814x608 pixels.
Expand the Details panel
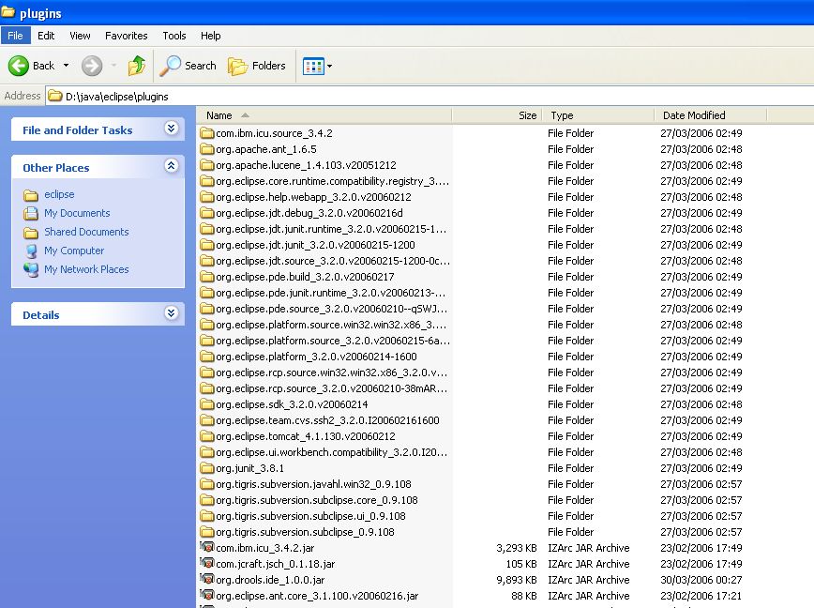[x=171, y=313]
